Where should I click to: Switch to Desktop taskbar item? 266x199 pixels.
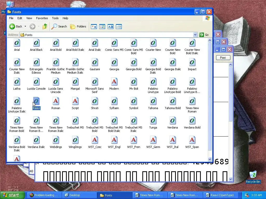coord(79,195)
